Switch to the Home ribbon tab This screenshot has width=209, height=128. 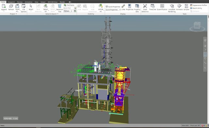3,2
